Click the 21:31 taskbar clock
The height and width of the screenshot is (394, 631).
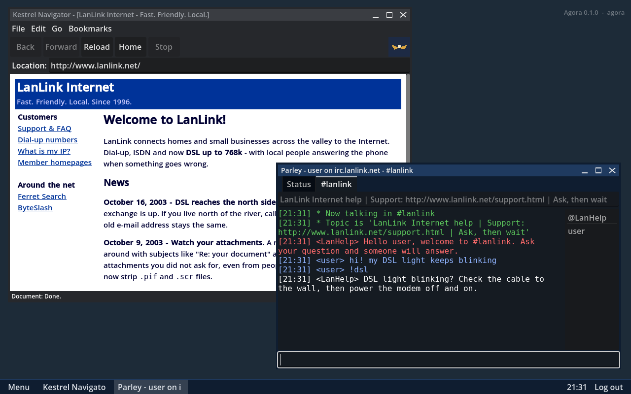[x=577, y=387]
